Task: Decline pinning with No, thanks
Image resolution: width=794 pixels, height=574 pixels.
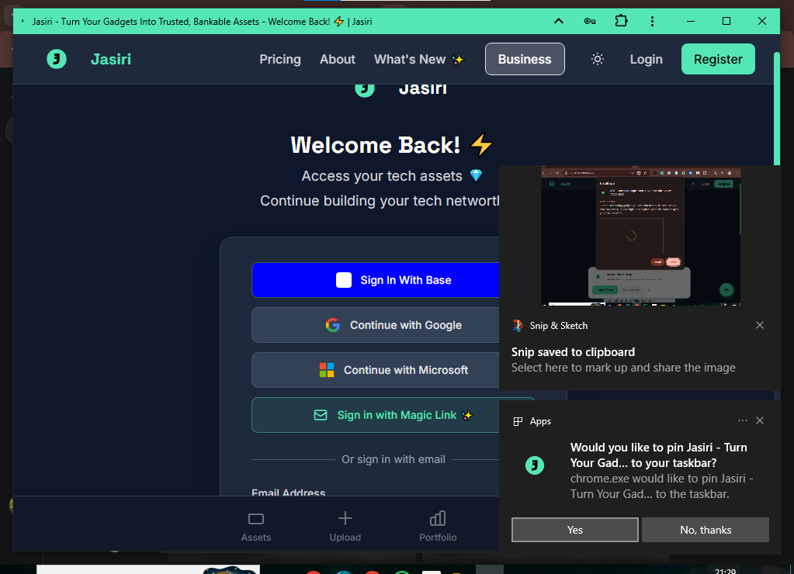Action: coord(705,530)
